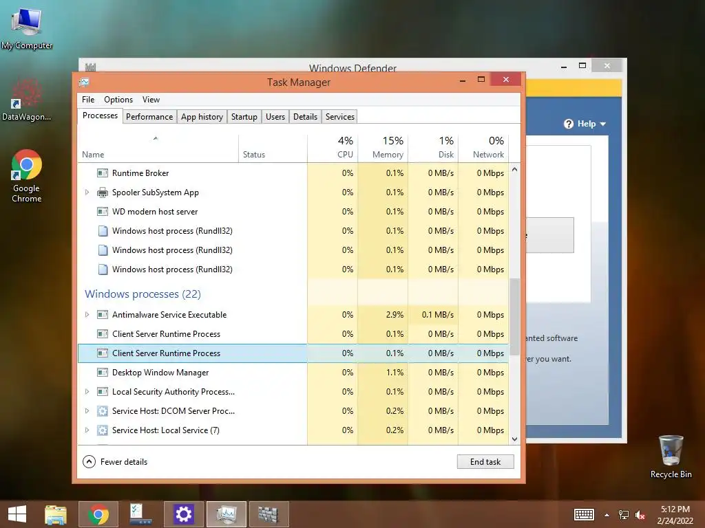Image resolution: width=705 pixels, height=528 pixels.
Task: Open the Options menu
Action: (x=118, y=100)
